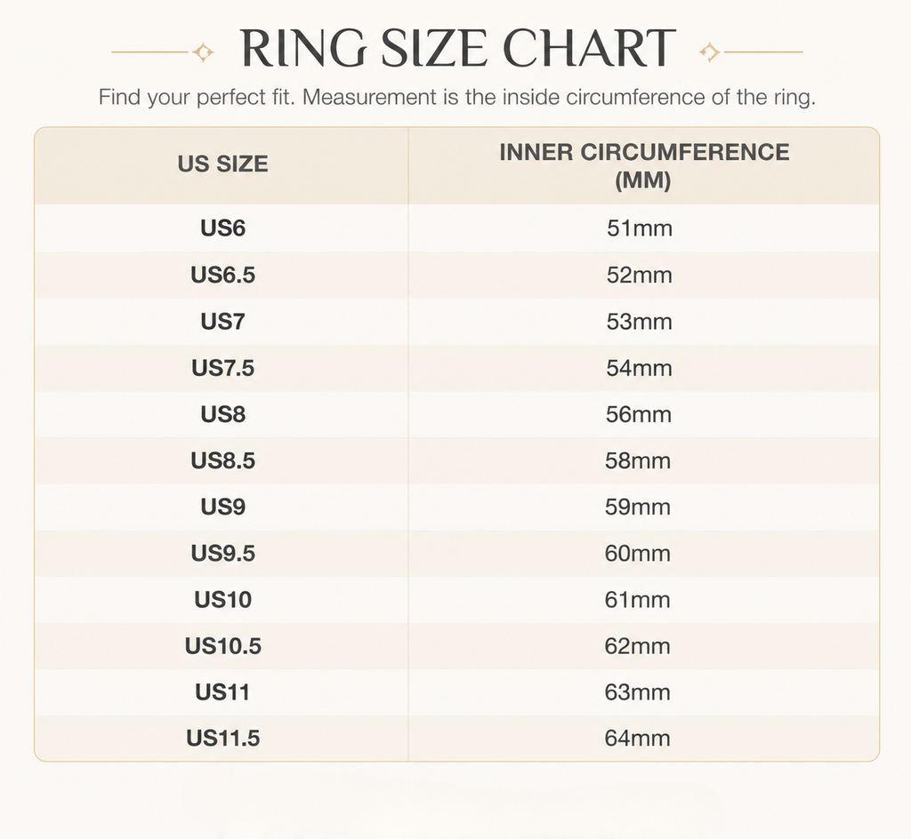Click the right decorative star ornament
This screenshot has width=911, height=839.
(x=709, y=52)
